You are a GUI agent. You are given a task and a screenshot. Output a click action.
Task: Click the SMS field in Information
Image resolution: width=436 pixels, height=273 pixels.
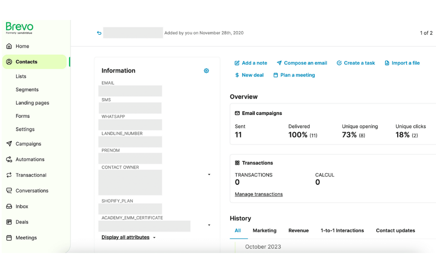point(130,108)
